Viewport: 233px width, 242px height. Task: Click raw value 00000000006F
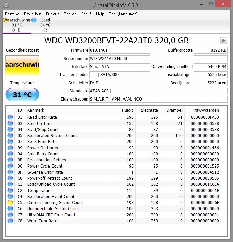(205, 202)
